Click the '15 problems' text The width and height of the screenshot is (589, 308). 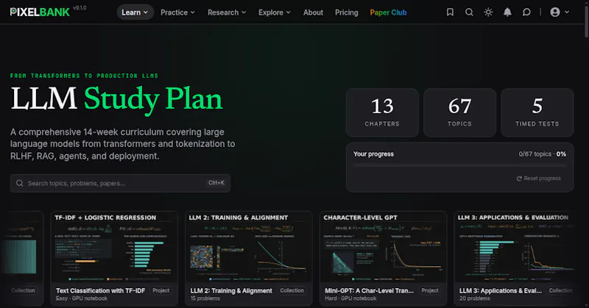click(x=205, y=298)
